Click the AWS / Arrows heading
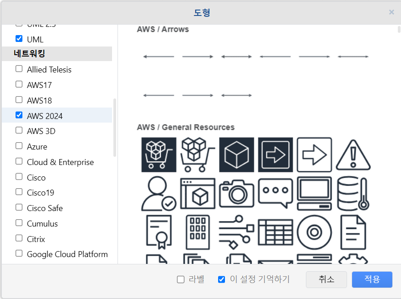Screen dimensions: 401x299 163,29
